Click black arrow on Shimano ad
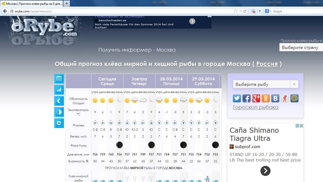The width and height of the screenshot is (323, 182). click(265, 171)
